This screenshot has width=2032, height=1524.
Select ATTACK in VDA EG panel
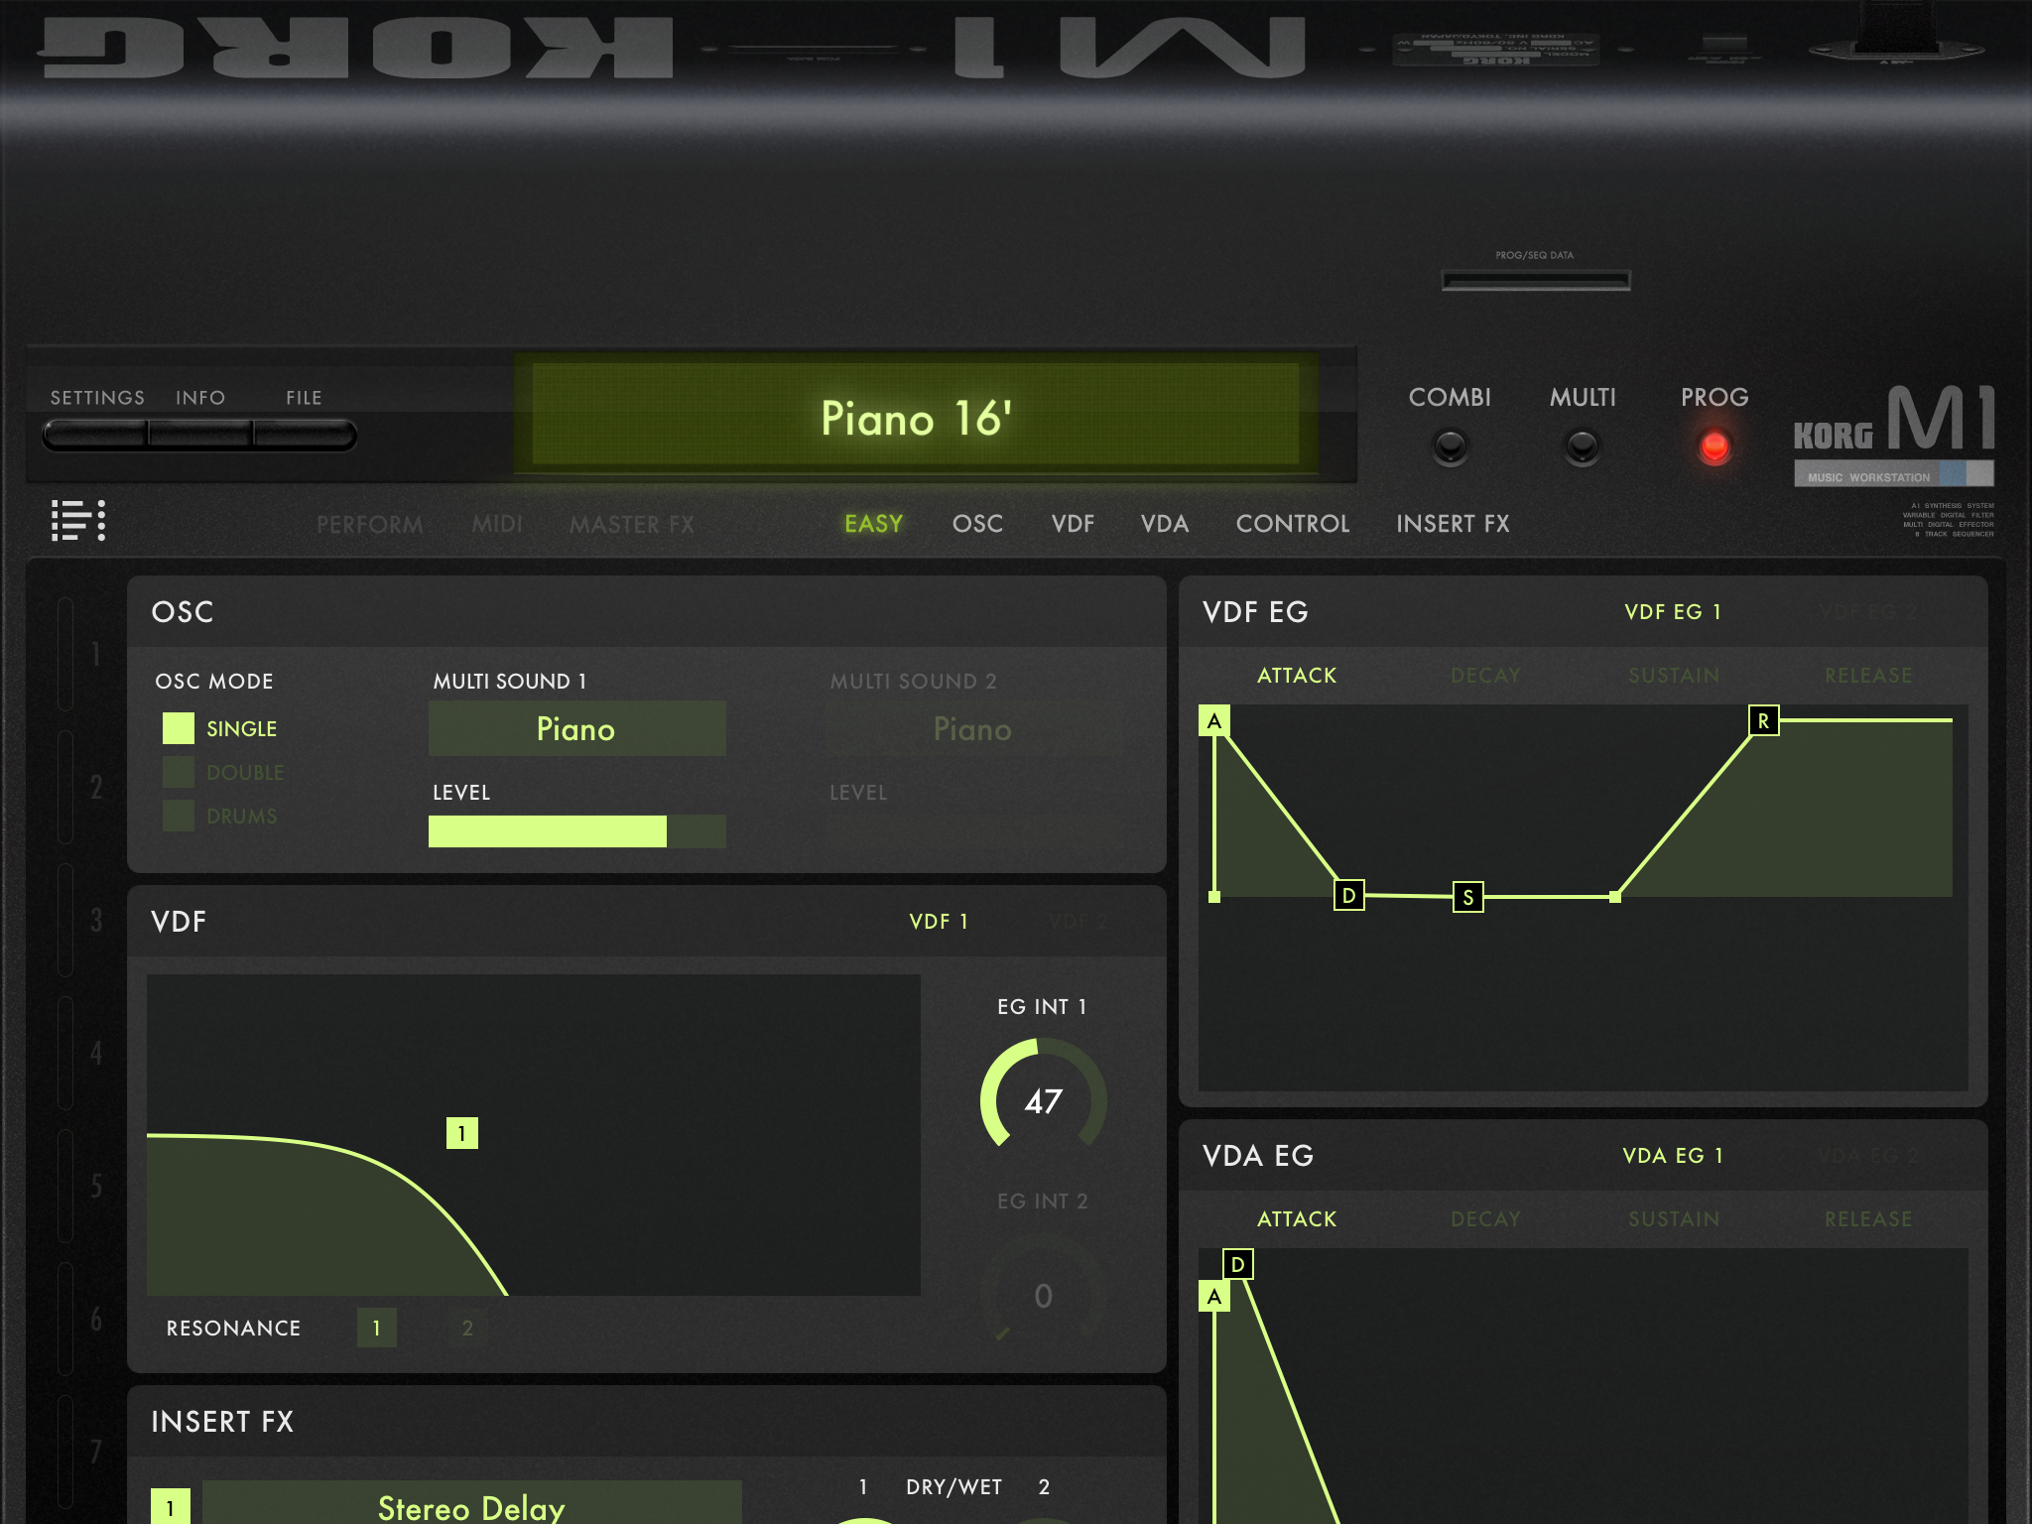(1297, 1219)
